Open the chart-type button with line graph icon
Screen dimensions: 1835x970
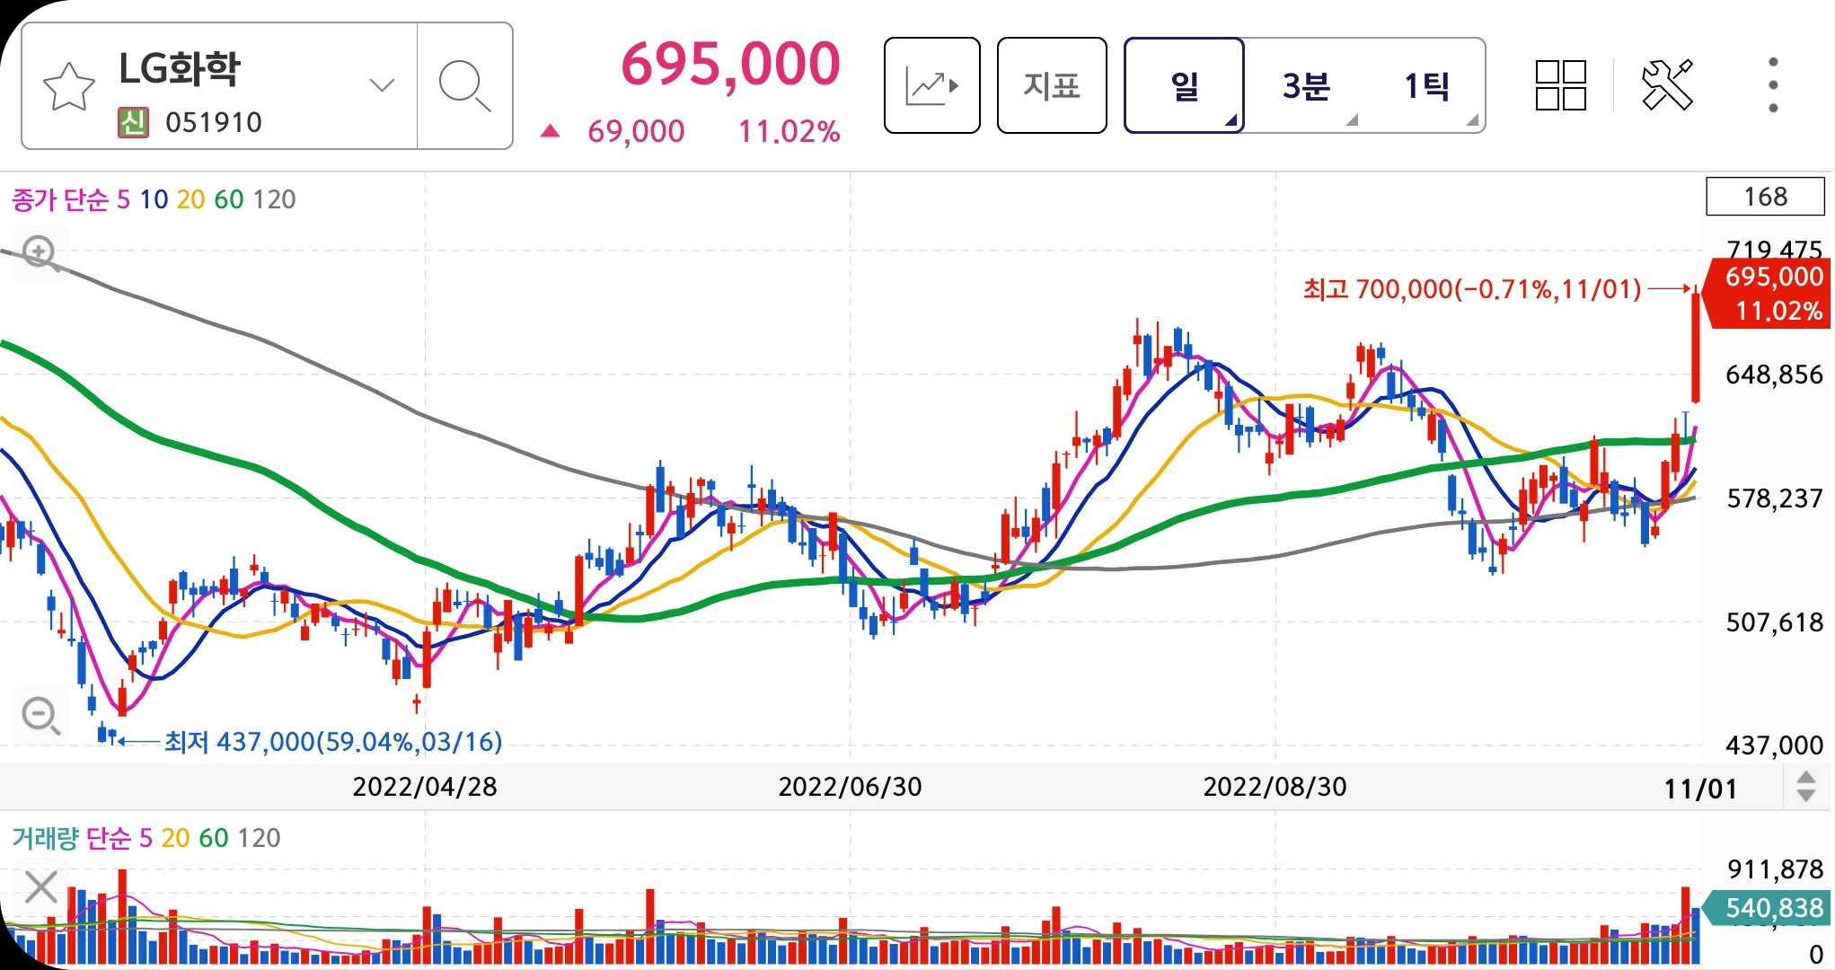click(931, 85)
